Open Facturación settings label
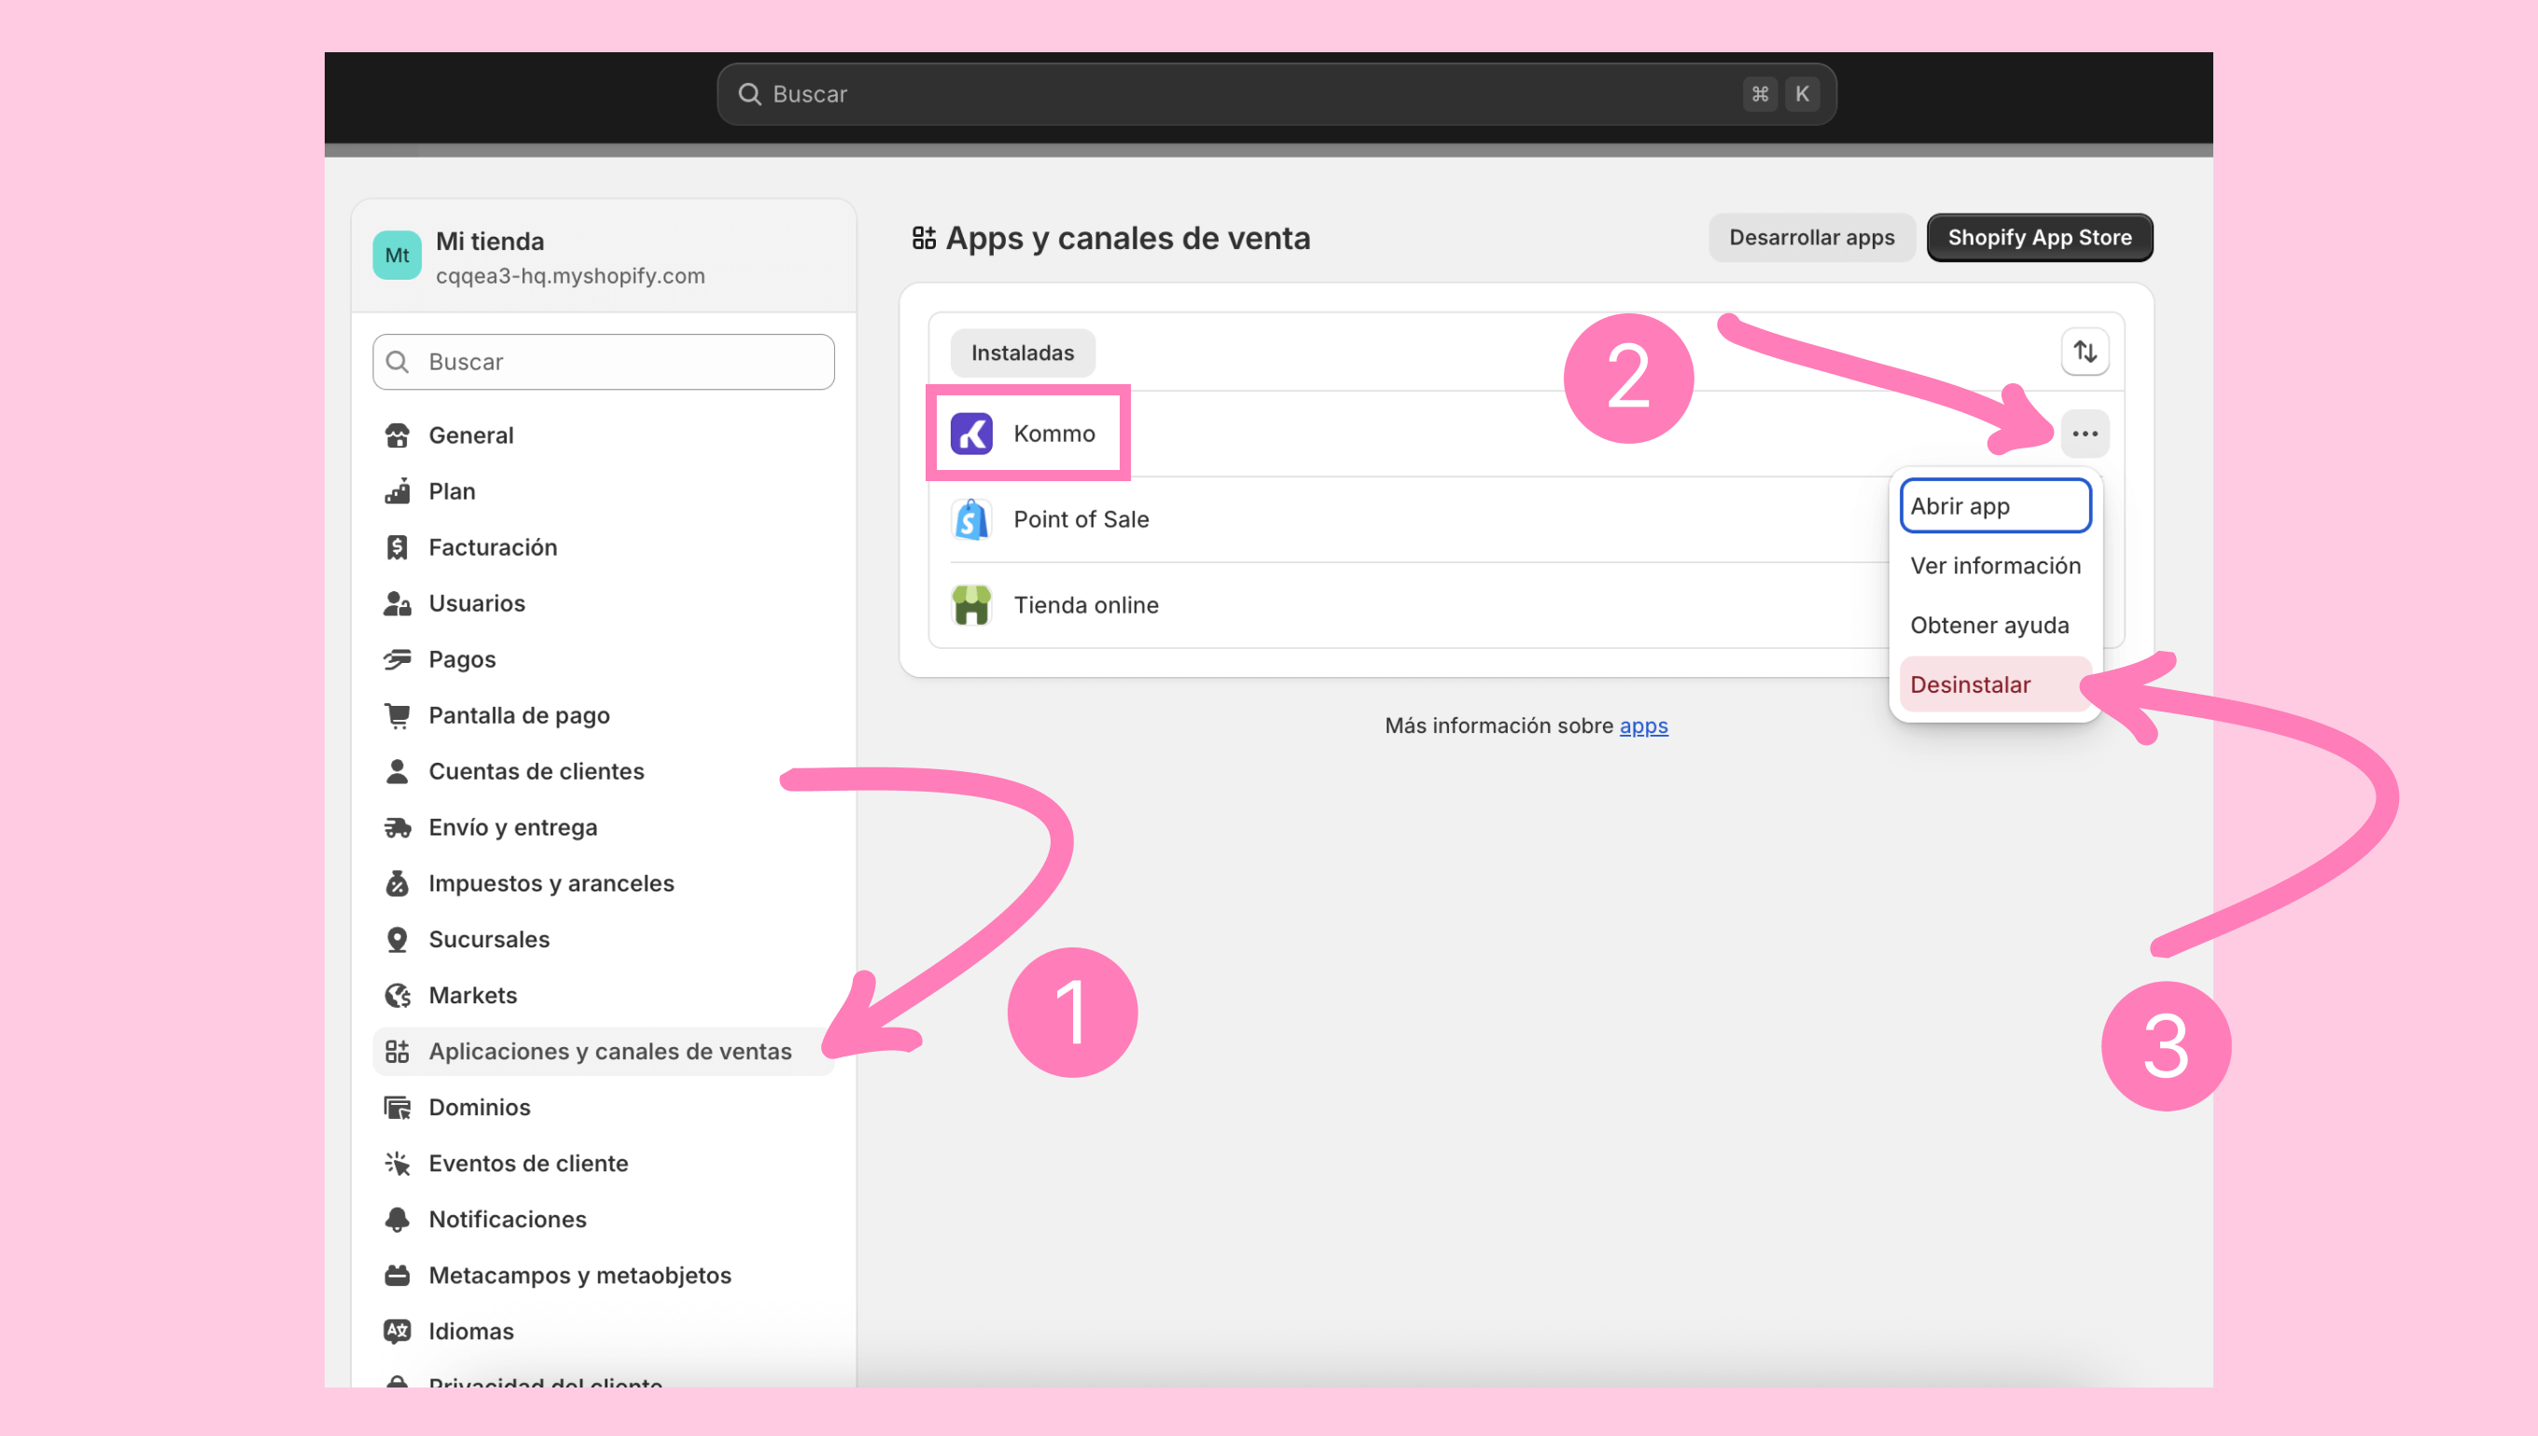 493,547
